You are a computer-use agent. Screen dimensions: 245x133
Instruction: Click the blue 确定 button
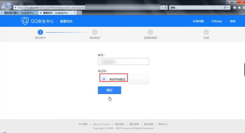109,90
